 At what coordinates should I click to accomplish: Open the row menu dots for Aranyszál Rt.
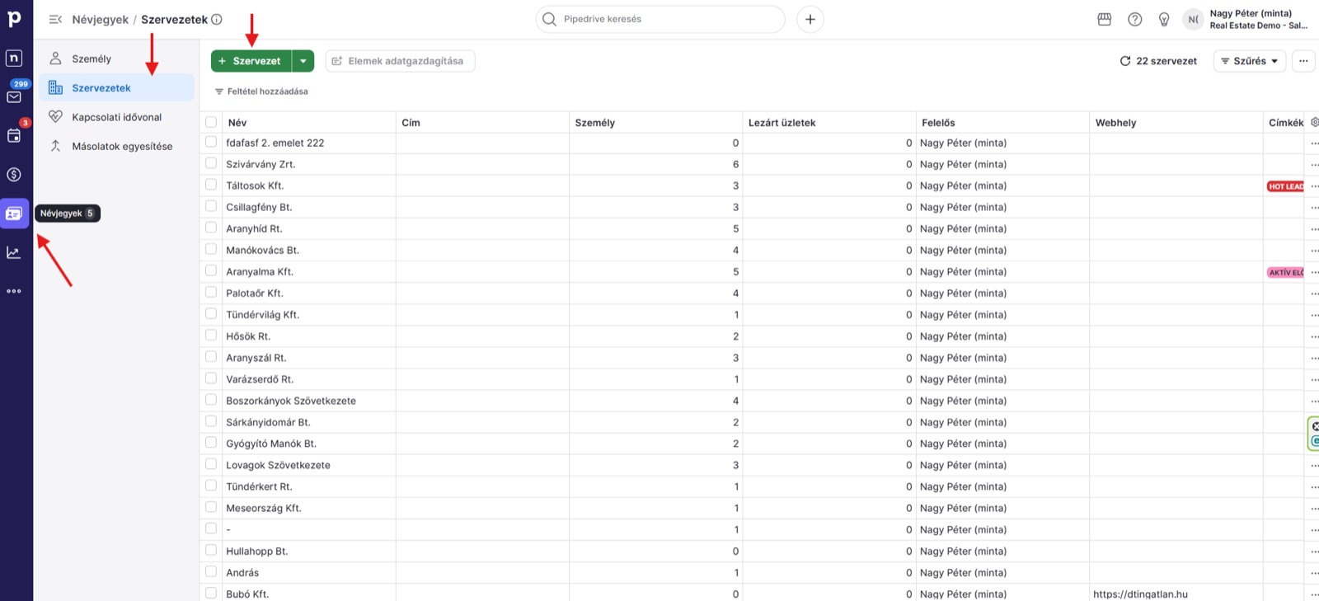1314,359
